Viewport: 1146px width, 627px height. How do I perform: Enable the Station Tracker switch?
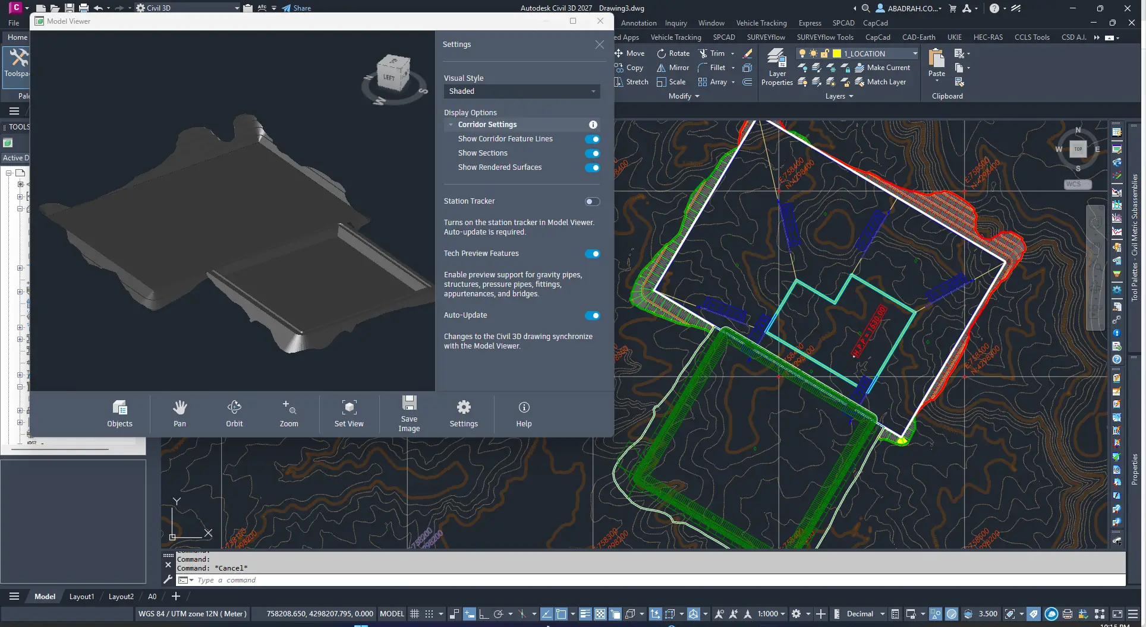[593, 201]
